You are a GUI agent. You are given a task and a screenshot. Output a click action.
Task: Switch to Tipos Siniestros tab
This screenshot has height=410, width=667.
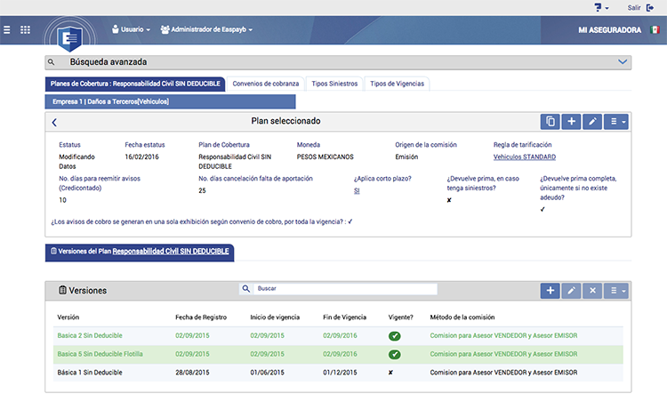pyautogui.click(x=334, y=84)
